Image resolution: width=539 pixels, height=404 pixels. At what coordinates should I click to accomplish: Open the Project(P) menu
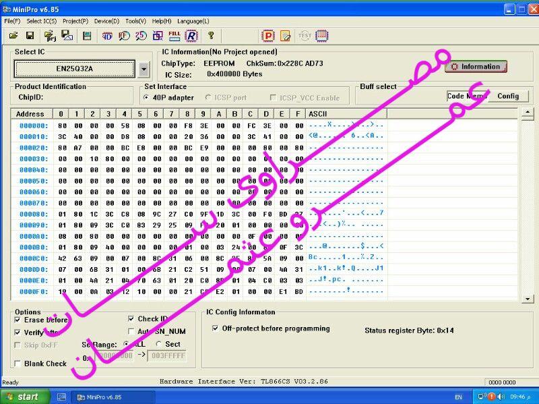(x=75, y=22)
